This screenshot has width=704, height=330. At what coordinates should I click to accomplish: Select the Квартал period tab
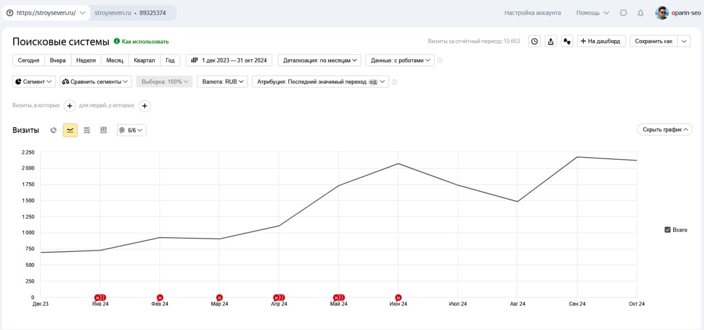[144, 60]
